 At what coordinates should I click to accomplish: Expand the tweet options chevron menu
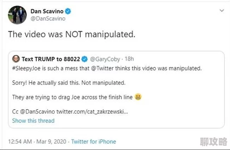[x=221, y=10]
